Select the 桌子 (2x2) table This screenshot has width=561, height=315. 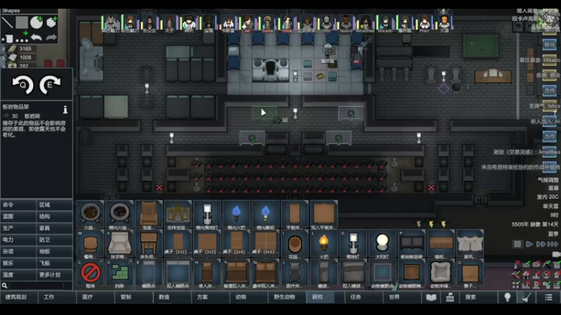click(207, 244)
